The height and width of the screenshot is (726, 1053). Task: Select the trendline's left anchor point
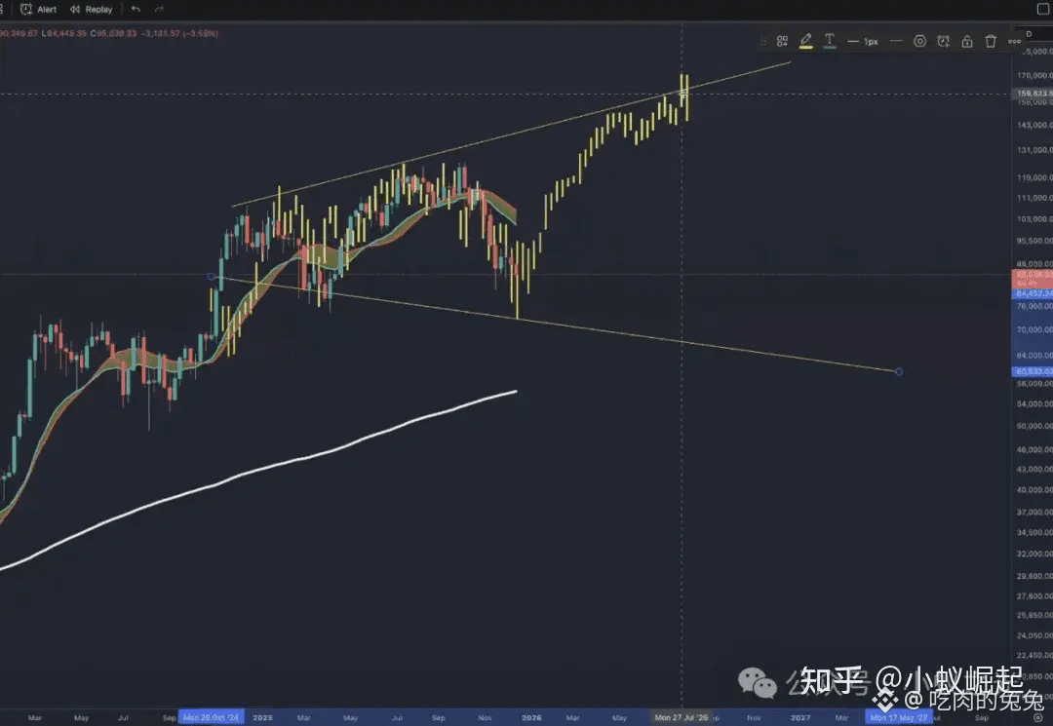pyautogui.click(x=212, y=277)
